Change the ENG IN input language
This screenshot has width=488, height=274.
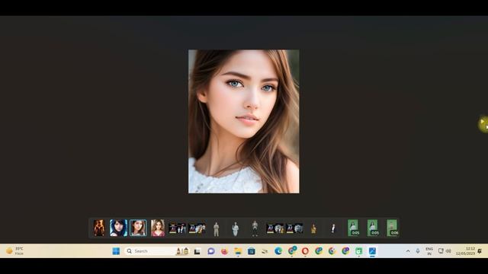[x=429, y=251]
